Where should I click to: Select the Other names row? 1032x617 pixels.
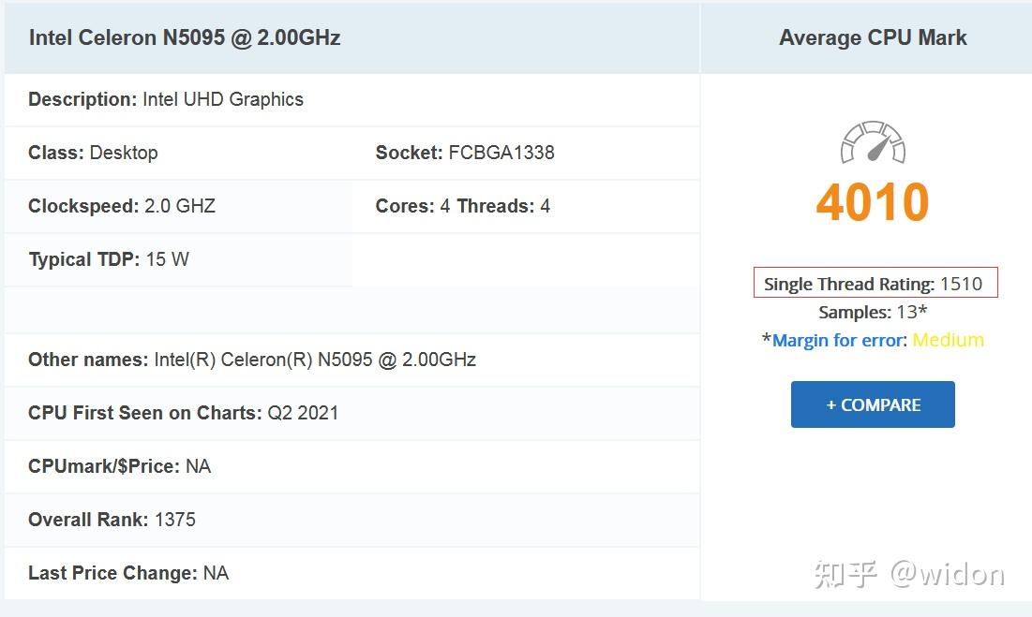tap(252, 360)
